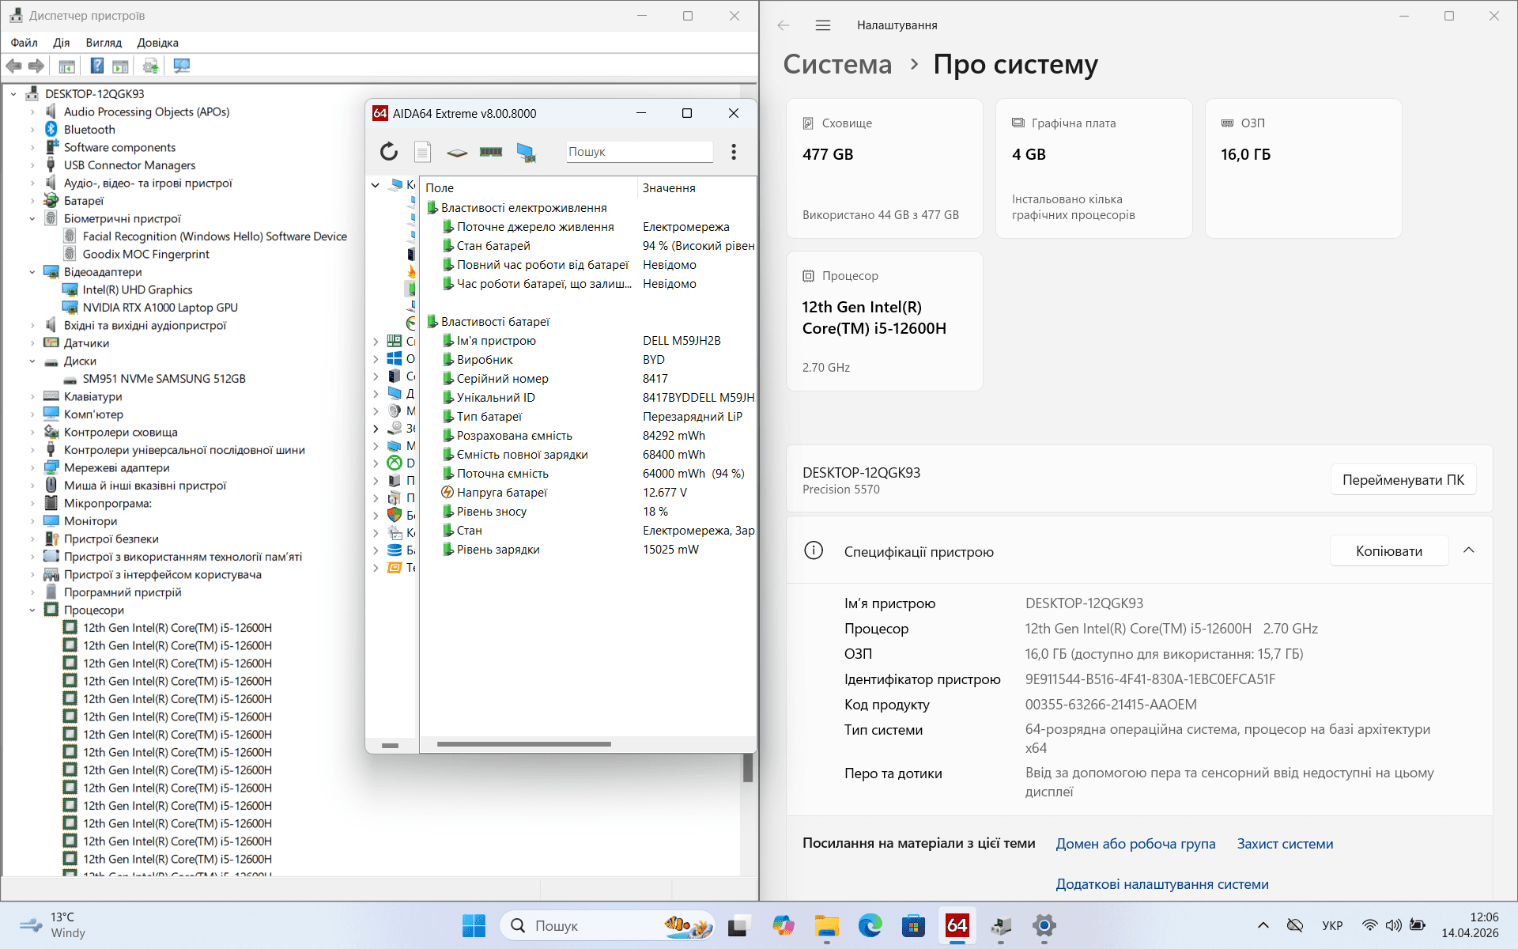Click the AIDA64 refresh icon

(x=388, y=151)
